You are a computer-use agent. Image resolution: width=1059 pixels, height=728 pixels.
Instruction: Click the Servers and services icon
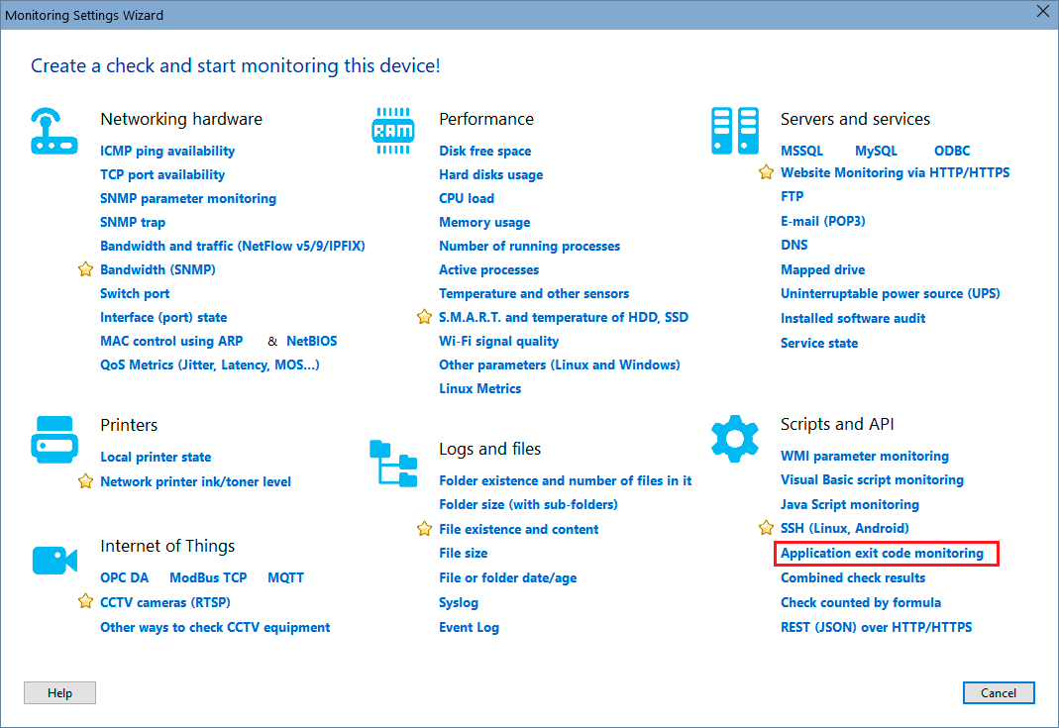coord(734,130)
